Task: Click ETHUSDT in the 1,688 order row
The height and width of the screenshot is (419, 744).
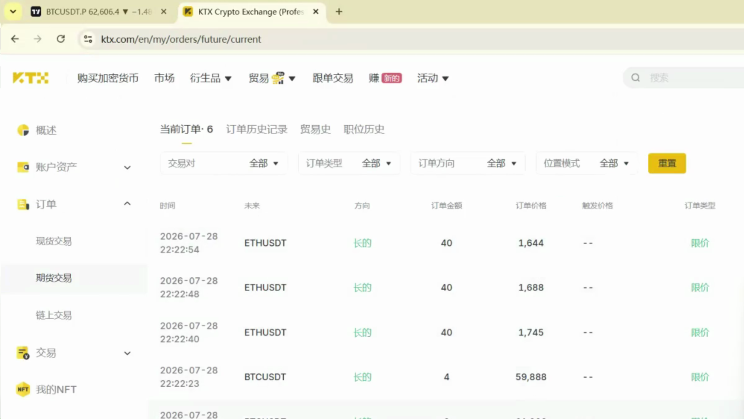Action: point(265,287)
